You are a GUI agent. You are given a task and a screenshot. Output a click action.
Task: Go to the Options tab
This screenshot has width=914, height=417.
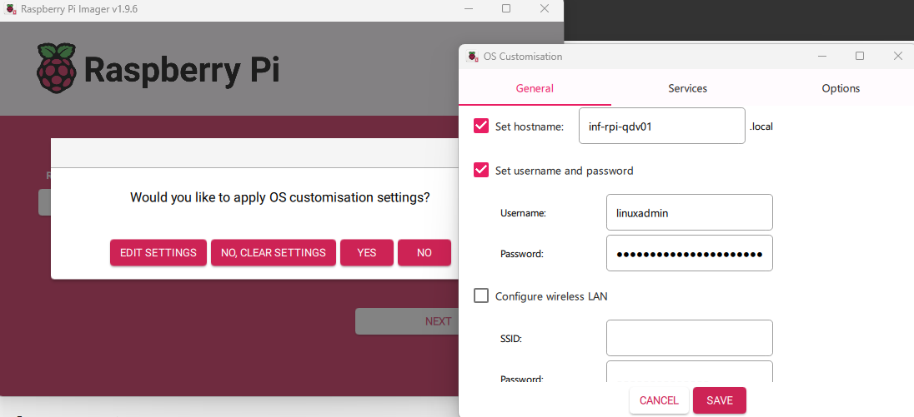[841, 88]
